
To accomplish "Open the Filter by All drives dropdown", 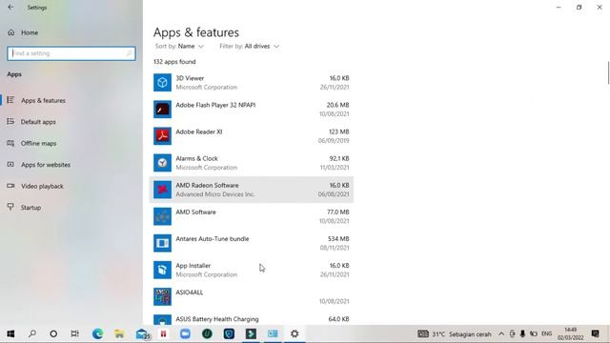I will point(250,47).
